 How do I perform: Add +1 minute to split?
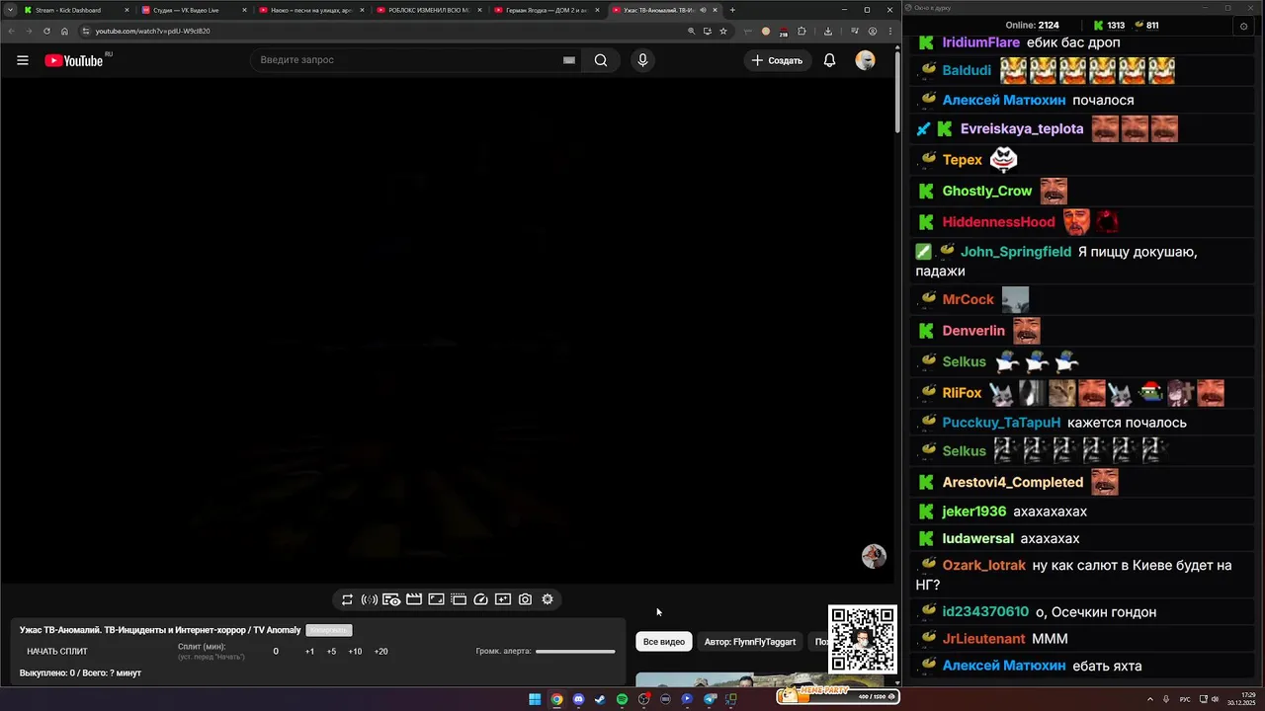(309, 652)
